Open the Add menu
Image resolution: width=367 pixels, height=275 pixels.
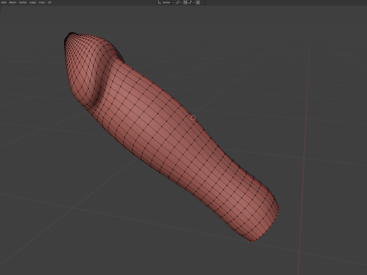click(4, 2)
